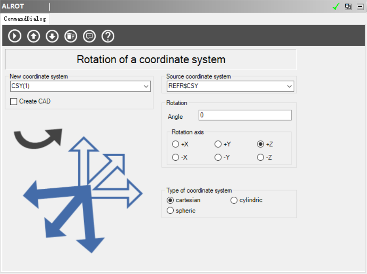The image size is (367, 274).
Task: Click the down arrow circle icon
Action: pyautogui.click(x=52, y=36)
